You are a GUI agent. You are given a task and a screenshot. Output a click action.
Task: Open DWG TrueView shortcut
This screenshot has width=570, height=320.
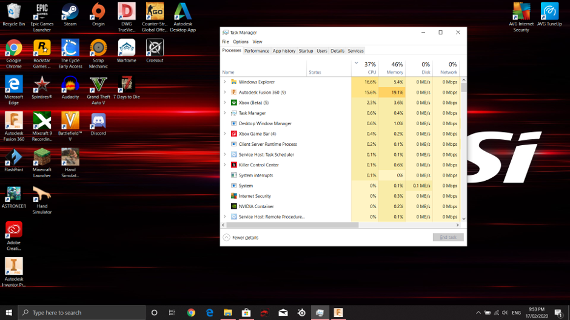pos(127,18)
